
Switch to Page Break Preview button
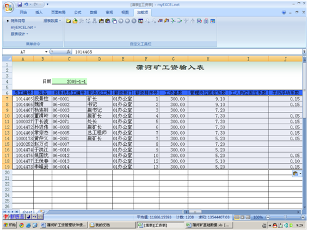coord(248,217)
